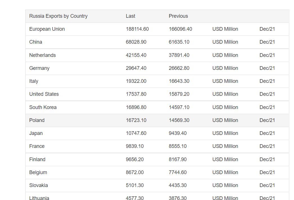Screen dimensions: 294x200
Task: Click the 'Previous' column header
Action: 178,16
